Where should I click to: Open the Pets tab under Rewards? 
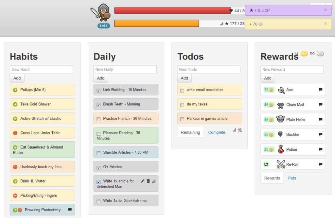click(292, 178)
